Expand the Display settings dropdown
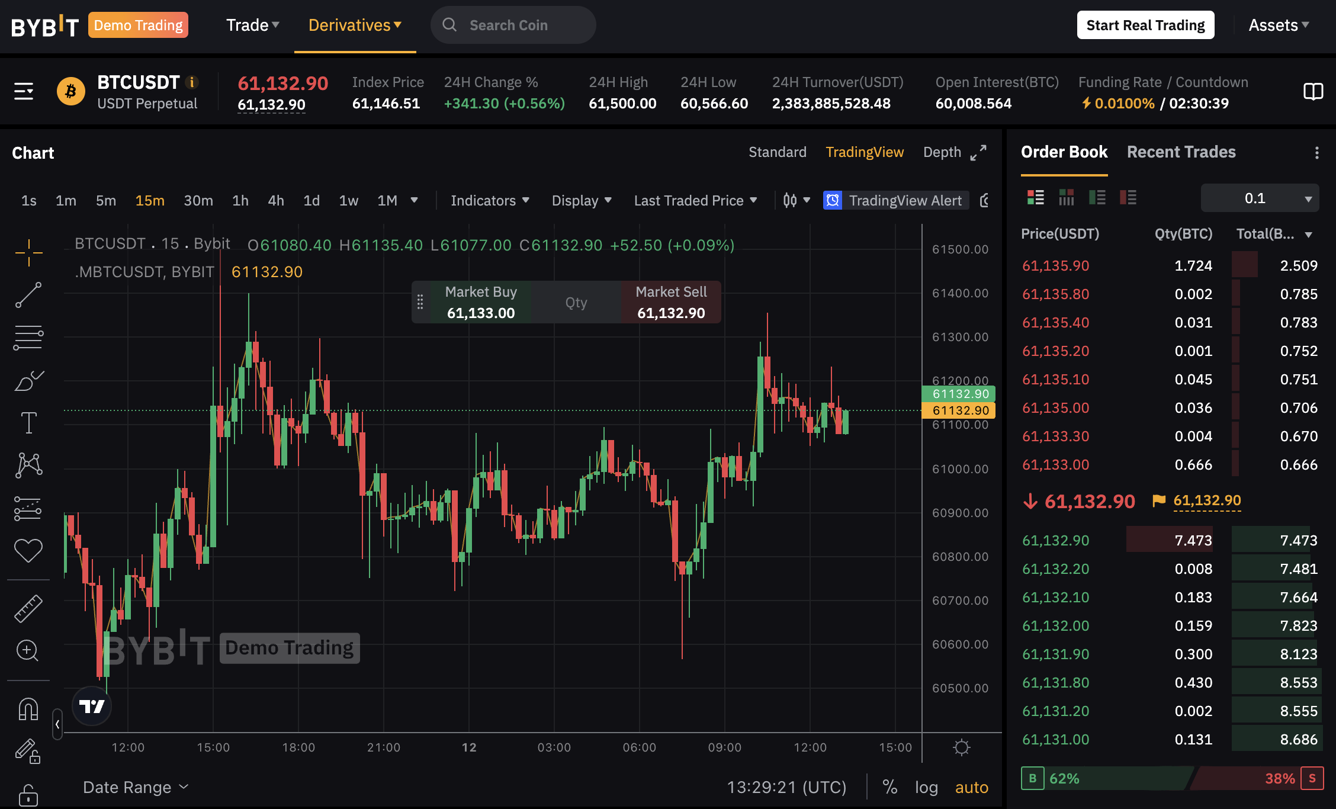1336x809 pixels. click(580, 200)
